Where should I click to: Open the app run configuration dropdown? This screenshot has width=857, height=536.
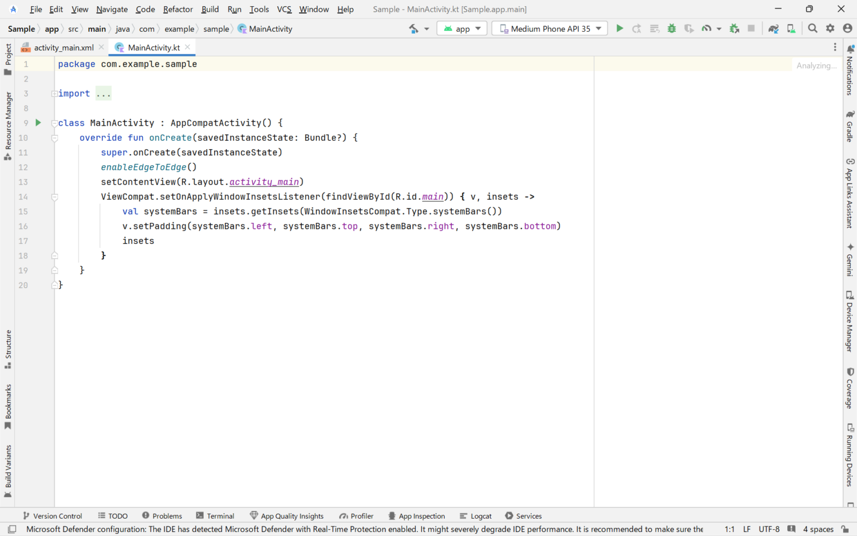click(x=461, y=28)
